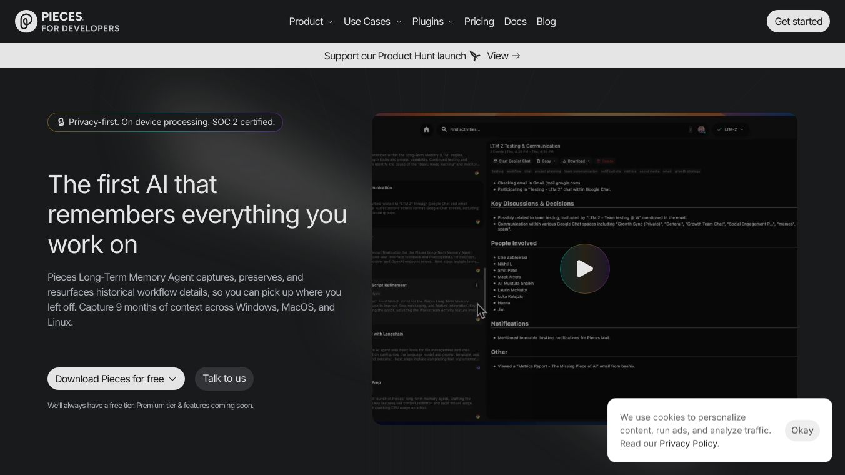
Task: Open the Docs link in navigation
Action: tap(515, 21)
